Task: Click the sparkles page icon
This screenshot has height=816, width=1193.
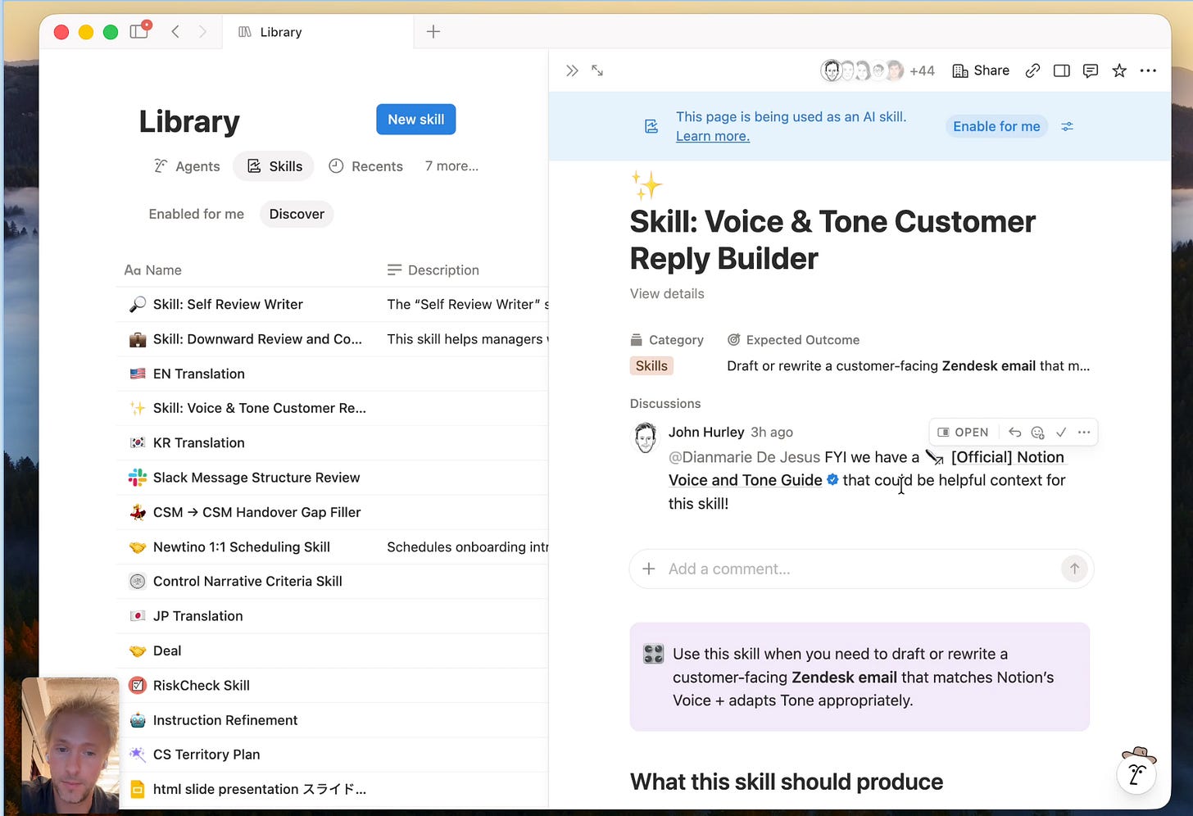Action: [646, 184]
